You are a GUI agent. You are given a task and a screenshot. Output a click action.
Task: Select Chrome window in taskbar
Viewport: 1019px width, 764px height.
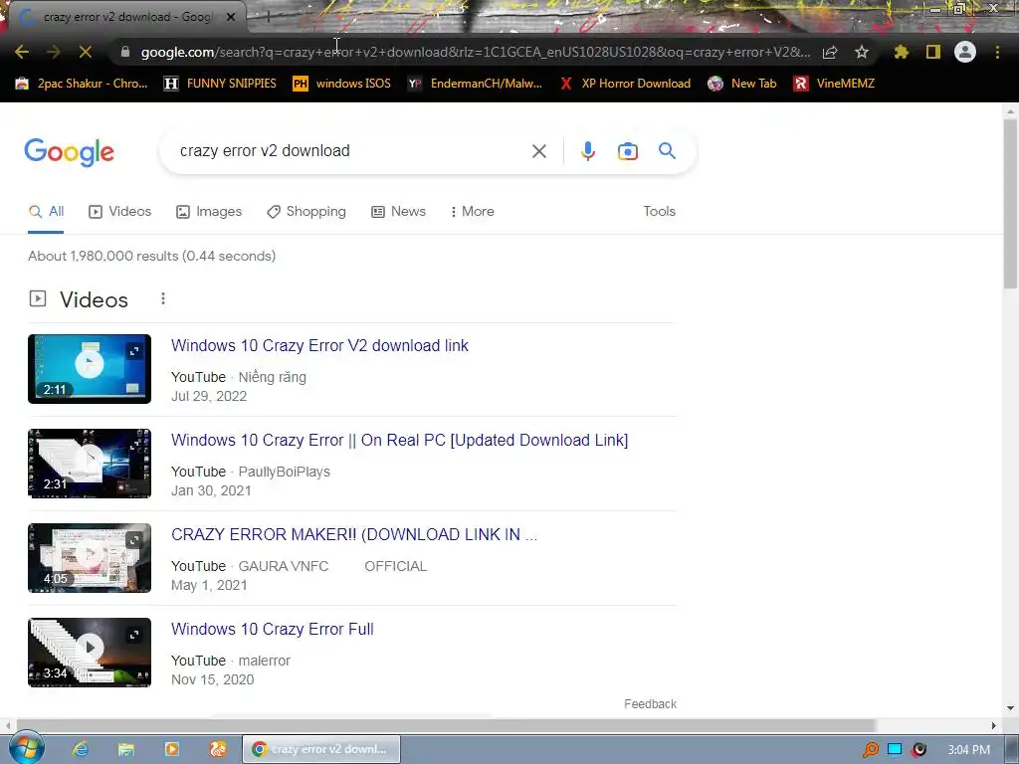tap(321, 749)
